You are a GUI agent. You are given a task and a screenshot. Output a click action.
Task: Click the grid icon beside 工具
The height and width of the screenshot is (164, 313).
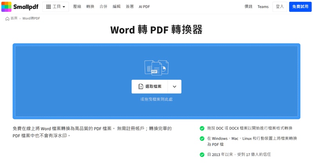click(x=48, y=7)
